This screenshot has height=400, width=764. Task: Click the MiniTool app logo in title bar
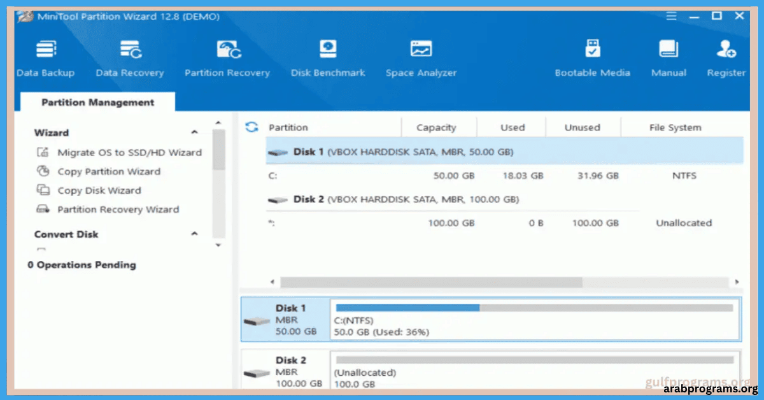click(26, 17)
